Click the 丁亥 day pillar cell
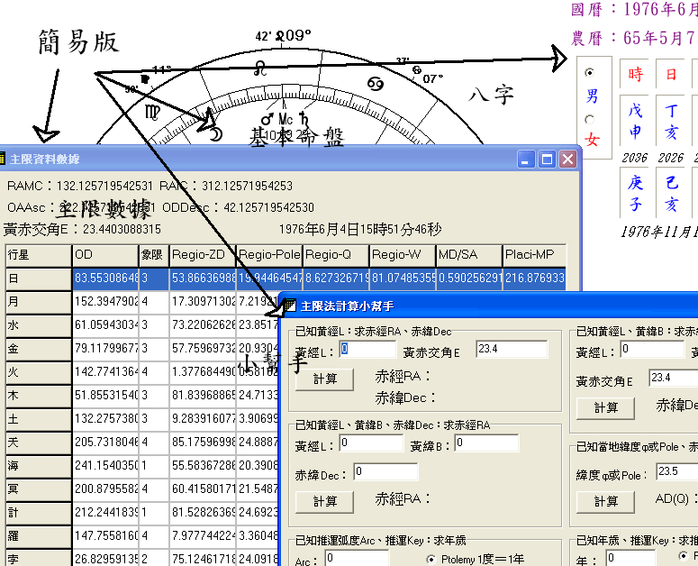 tap(671, 121)
